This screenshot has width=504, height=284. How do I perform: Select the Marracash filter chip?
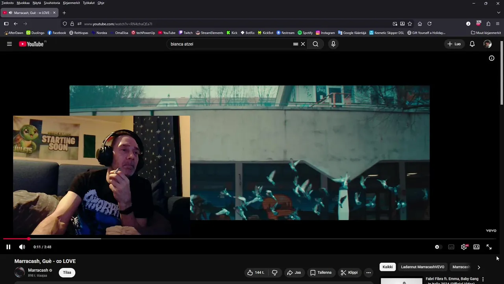pyautogui.click(x=461, y=267)
